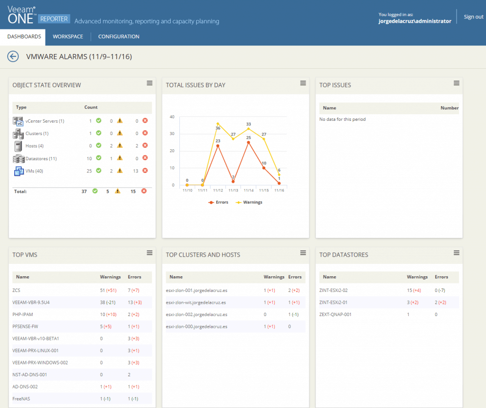Select VEEAM-PRX-LINUX-001 row
The width and height of the screenshot is (486, 408).
82,351
